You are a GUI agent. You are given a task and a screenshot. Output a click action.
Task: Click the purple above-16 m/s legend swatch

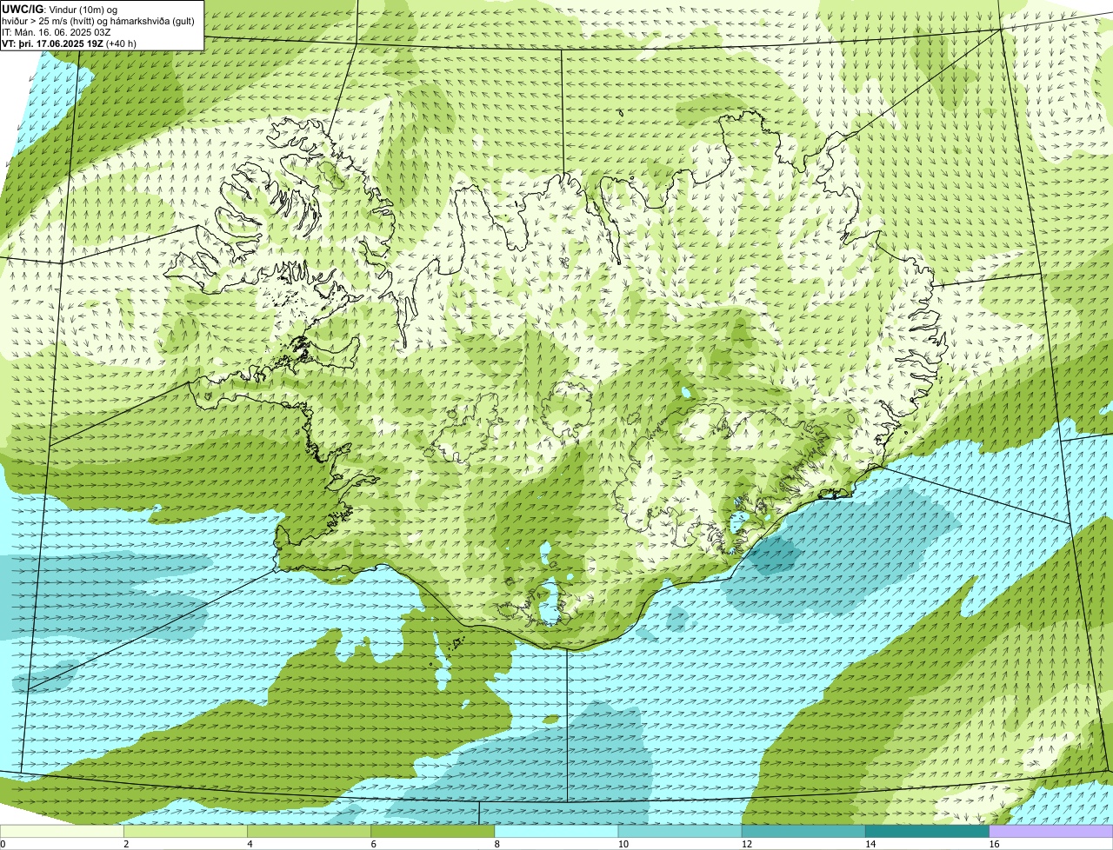coord(1051,831)
